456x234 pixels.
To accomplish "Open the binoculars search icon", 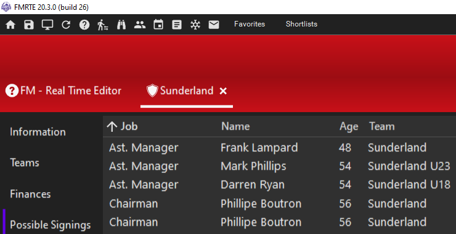I will pos(121,25).
